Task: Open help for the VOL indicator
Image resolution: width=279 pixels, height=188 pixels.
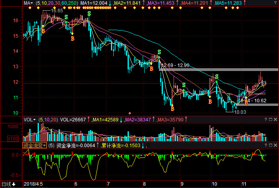Action: click(266, 119)
